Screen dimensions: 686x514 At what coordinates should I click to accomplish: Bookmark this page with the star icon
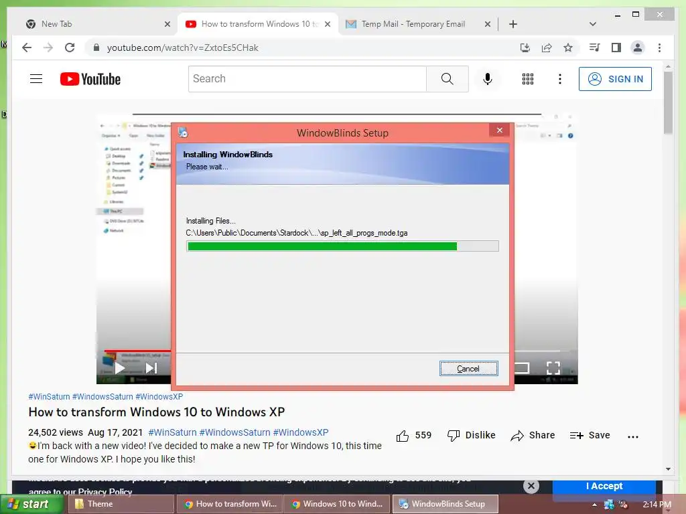[x=568, y=48]
